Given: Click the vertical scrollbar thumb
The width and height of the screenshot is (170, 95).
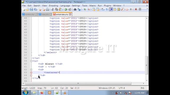Looking at the screenshot, I should click(x=147, y=65).
